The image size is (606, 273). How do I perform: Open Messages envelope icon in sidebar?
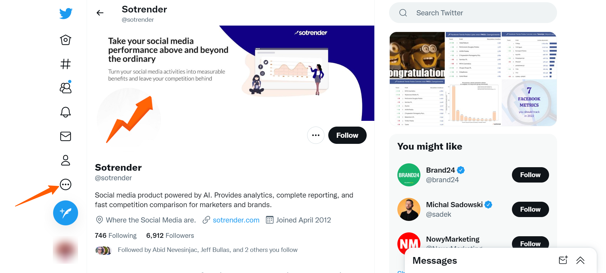click(x=66, y=136)
